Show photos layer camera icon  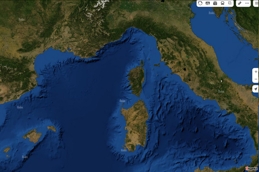coord(215,3)
